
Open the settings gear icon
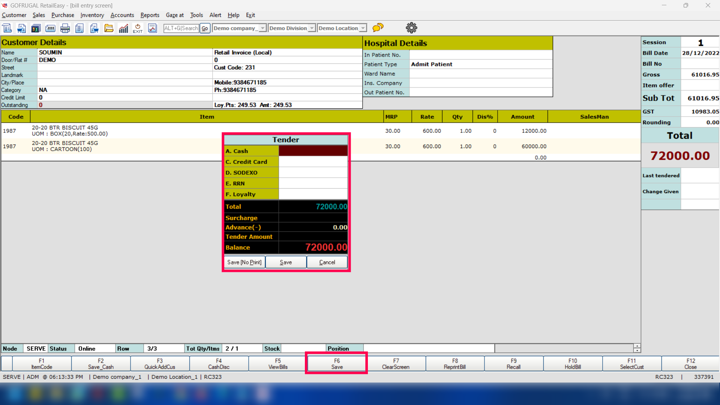[411, 28]
